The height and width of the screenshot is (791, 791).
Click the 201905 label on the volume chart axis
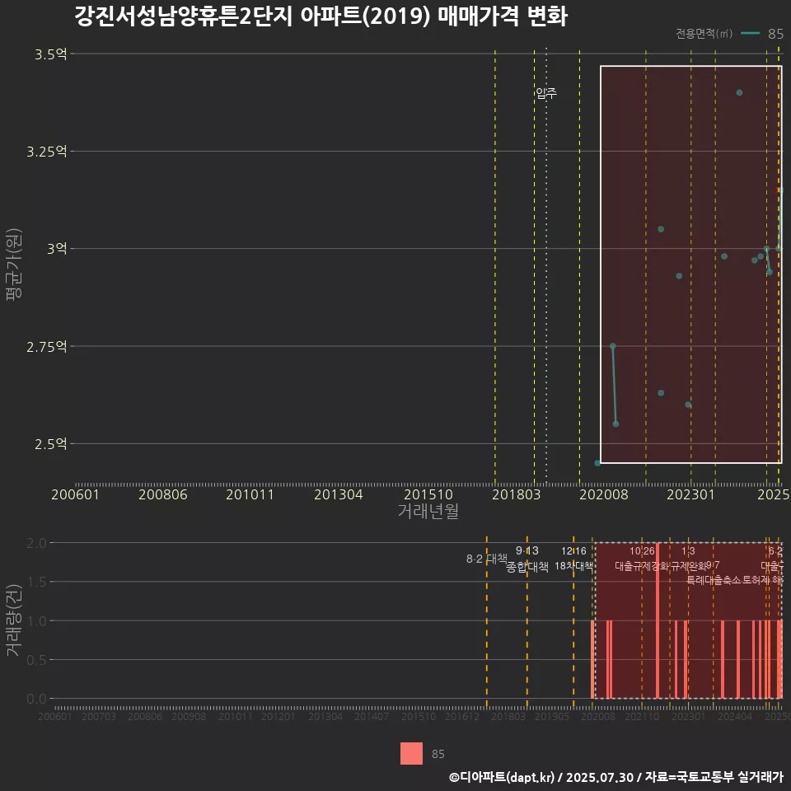[552, 716]
